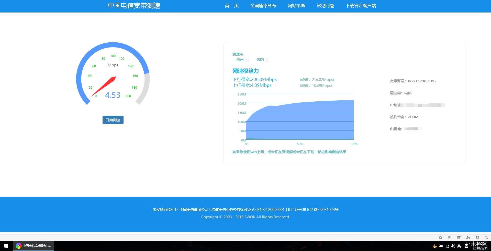Click the circular plus icon in browser status bar

[x=450, y=237]
